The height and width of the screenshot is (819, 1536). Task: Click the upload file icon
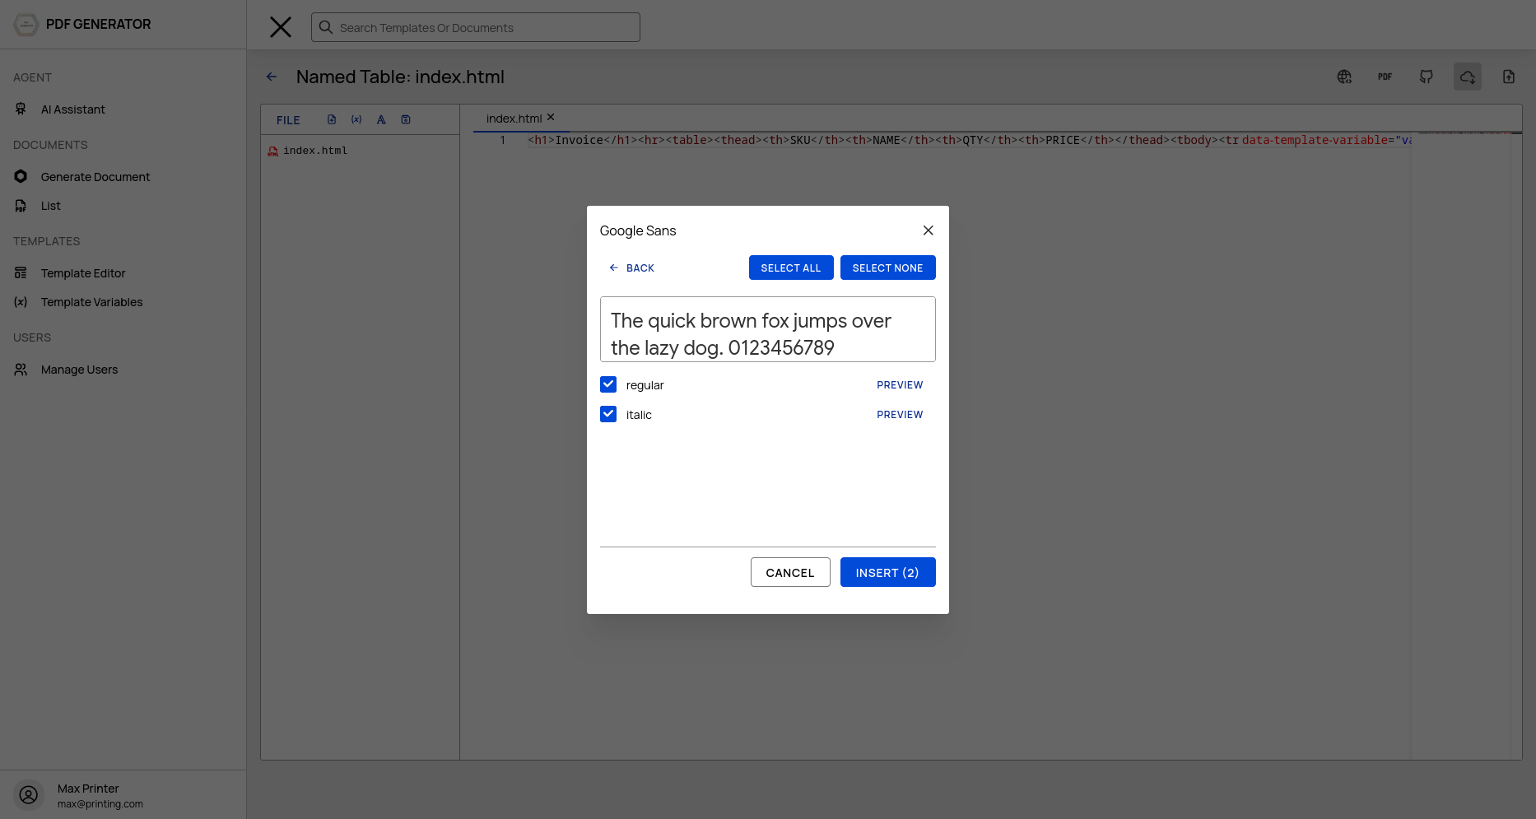(x=1509, y=77)
